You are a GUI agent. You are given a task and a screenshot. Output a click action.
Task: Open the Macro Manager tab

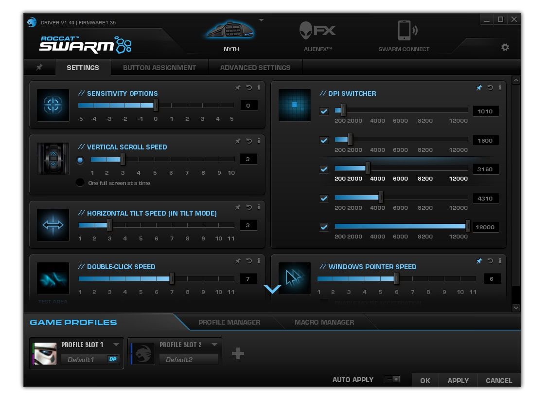point(324,323)
